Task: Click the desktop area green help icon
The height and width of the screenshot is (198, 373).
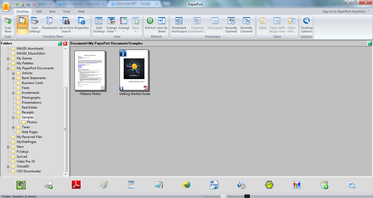Action: click(x=369, y=43)
